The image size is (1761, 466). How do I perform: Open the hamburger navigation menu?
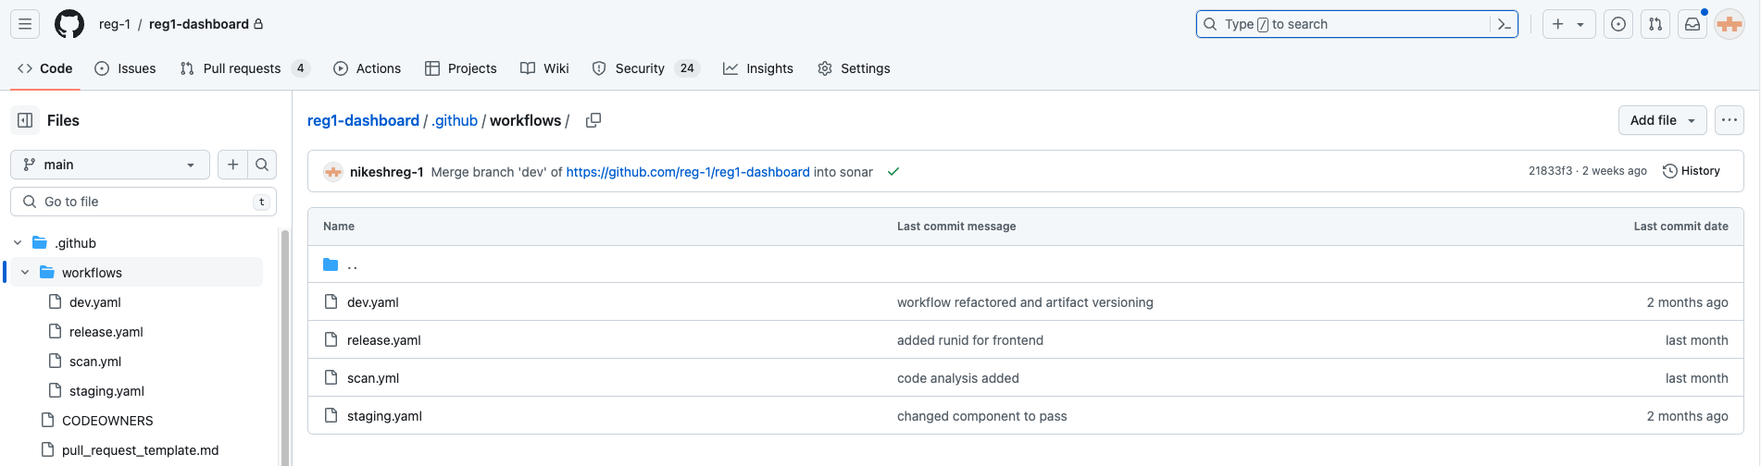(x=25, y=24)
